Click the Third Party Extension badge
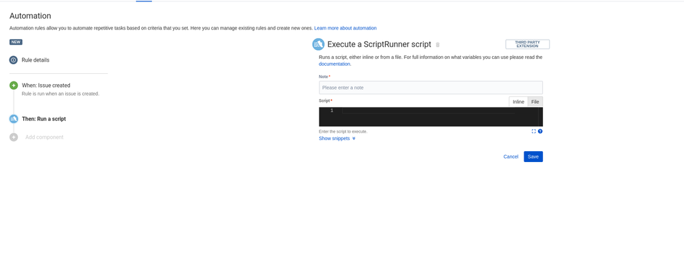Viewport: 684px width, 253px height. click(528, 44)
